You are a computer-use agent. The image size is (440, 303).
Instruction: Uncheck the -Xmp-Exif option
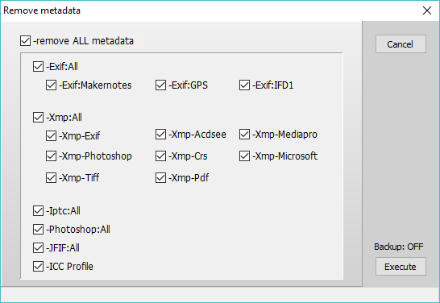[x=51, y=136]
